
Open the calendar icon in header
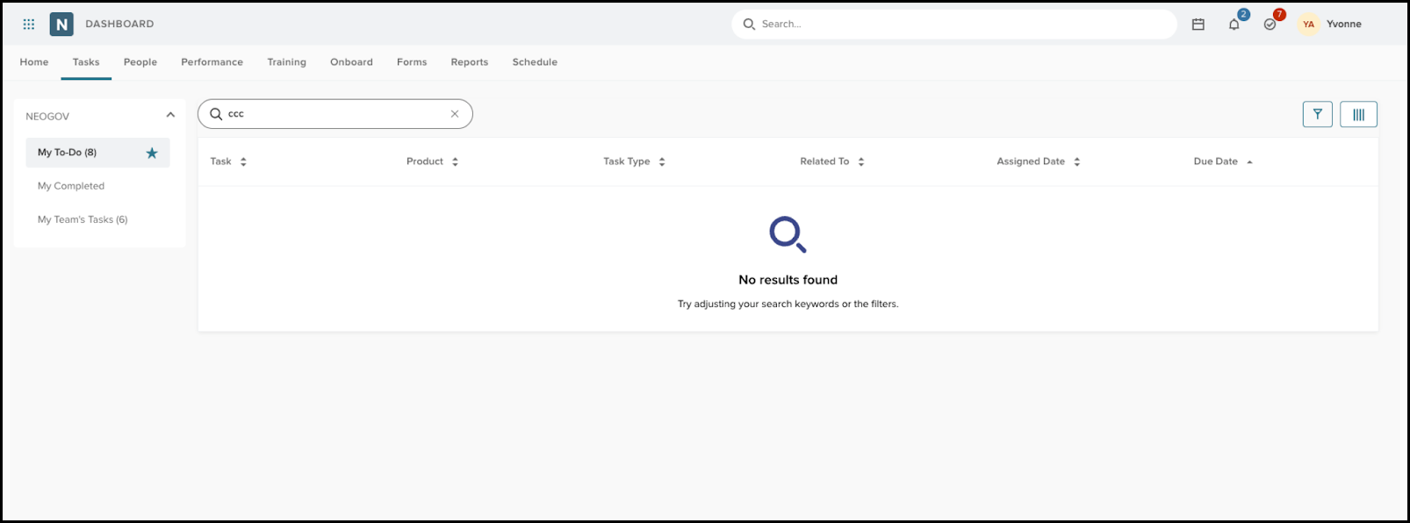[x=1198, y=25]
